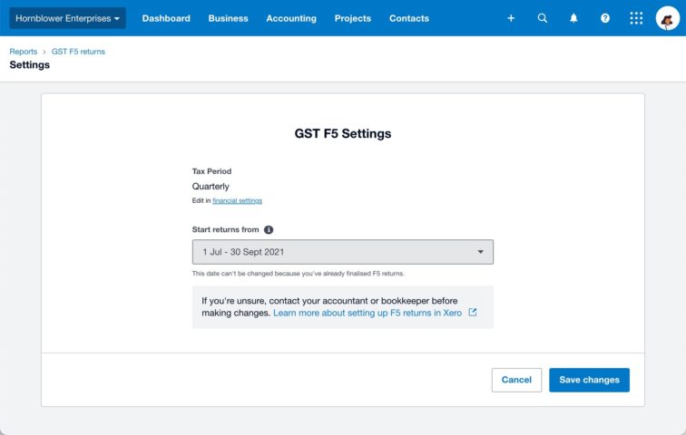Expand the Hornblower Enterprises organisation menu

(67, 18)
